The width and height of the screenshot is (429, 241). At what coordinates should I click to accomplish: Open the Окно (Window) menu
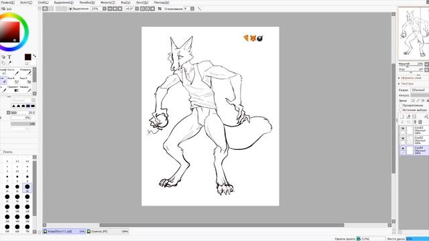point(142,3)
